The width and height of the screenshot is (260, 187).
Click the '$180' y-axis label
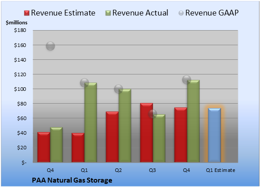(20, 30)
